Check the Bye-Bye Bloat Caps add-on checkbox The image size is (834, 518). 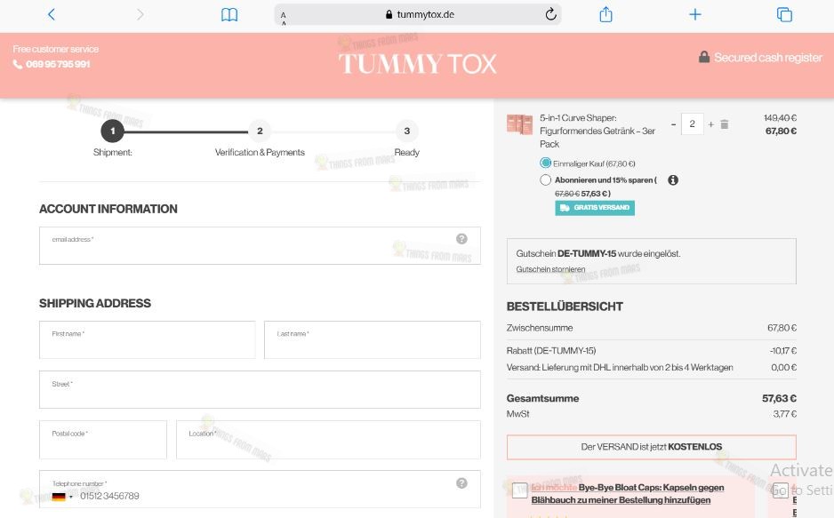pos(519,490)
